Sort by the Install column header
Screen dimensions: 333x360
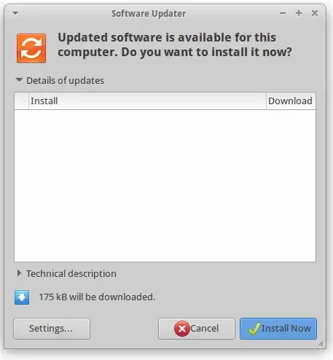click(x=147, y=101)
